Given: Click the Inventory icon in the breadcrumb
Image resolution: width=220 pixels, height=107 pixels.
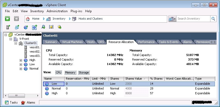Looking at the screenshot, I should (x=48, y=19).
